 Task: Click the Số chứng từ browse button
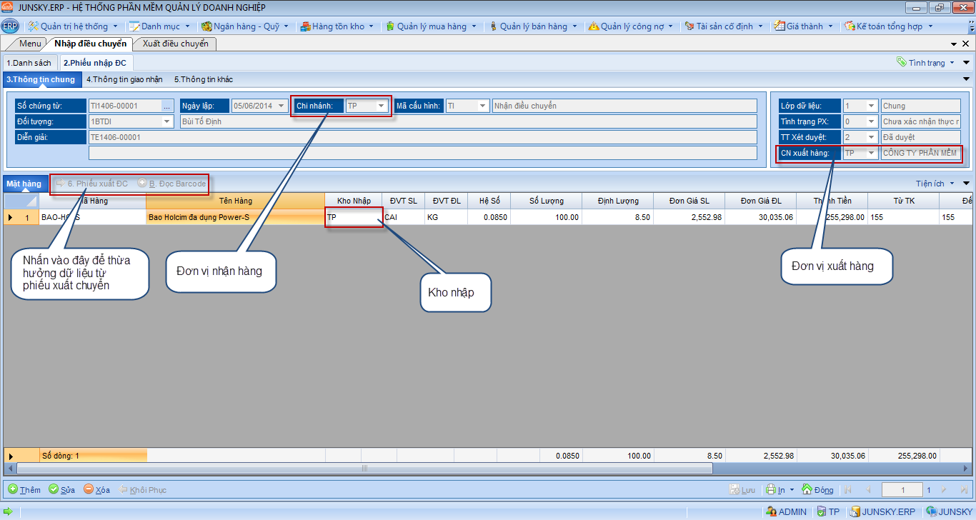167,106
